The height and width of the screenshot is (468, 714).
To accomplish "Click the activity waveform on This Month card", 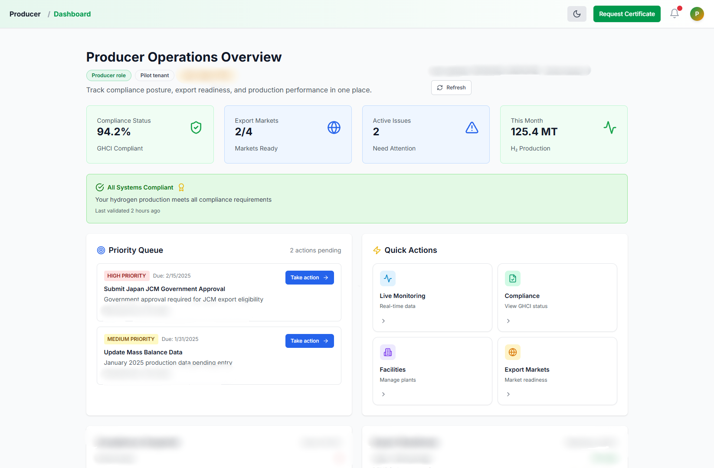I will (610, 128).
